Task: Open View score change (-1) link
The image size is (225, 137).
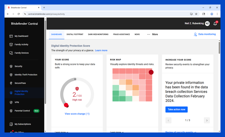Action: pyautogui.click(x=77, y=114)
